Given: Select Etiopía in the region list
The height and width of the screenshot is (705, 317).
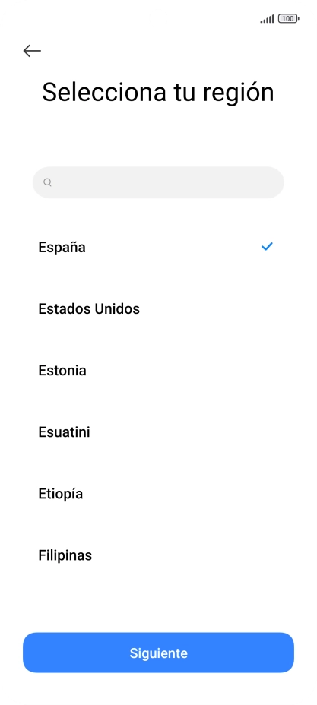Looking at the screenshot, I should click(x=158, y=493).
